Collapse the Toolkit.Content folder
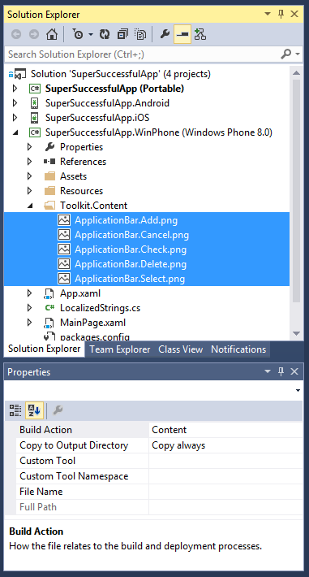Screen dimensions: 309x577 coord(30,206)
